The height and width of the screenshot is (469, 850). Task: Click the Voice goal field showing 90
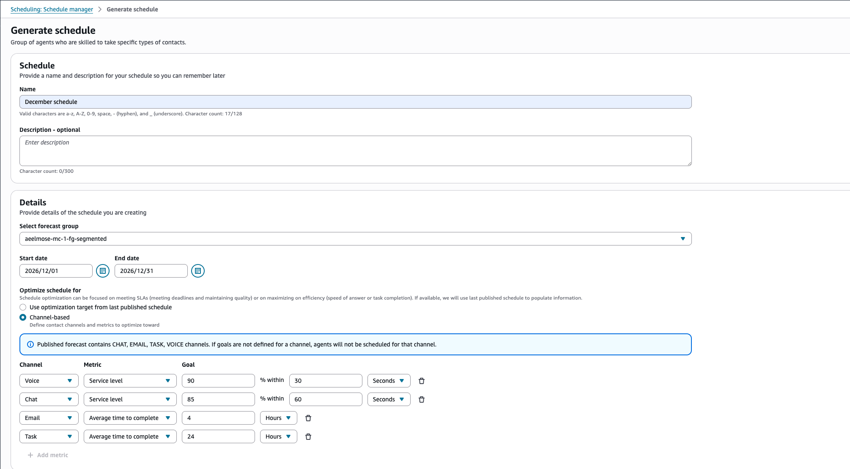[x=218, y=381]
